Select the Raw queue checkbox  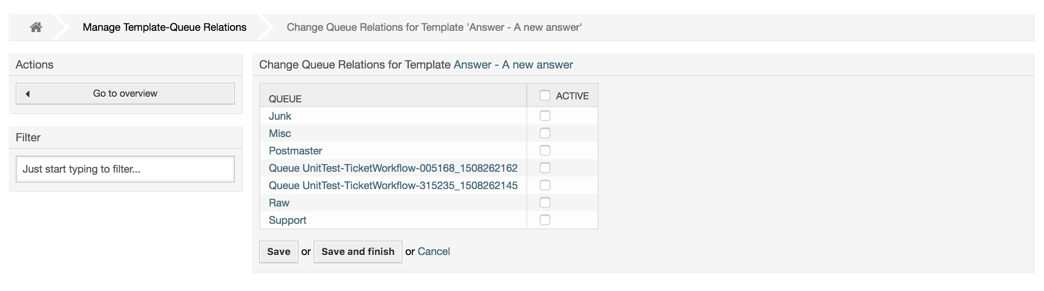click(545, 203)
